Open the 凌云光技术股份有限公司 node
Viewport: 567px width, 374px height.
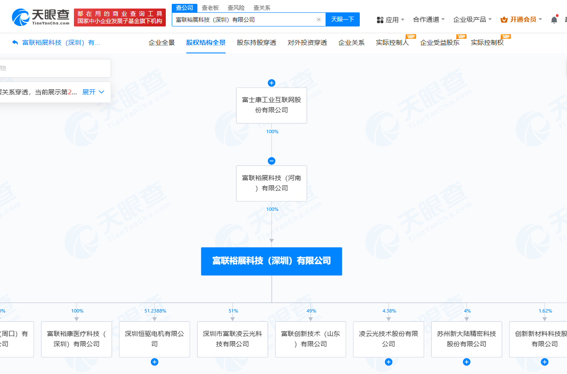388,339
